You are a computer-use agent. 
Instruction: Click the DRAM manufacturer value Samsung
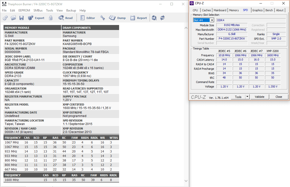click(70, 36)
